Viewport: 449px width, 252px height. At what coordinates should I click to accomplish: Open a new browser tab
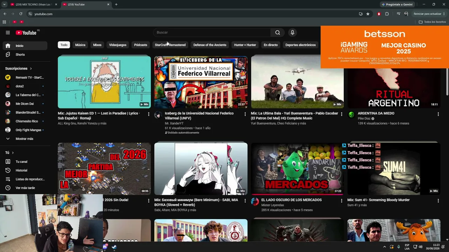116,5
